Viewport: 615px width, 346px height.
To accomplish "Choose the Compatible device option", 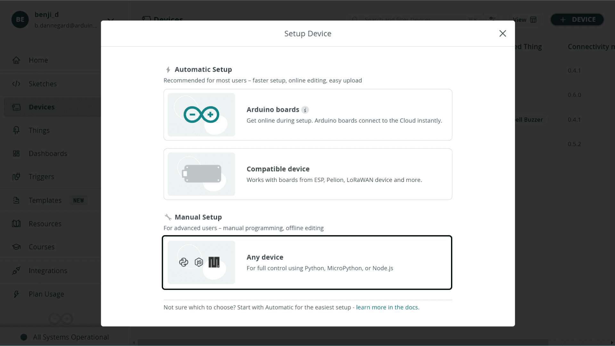I will click(307, 174).
